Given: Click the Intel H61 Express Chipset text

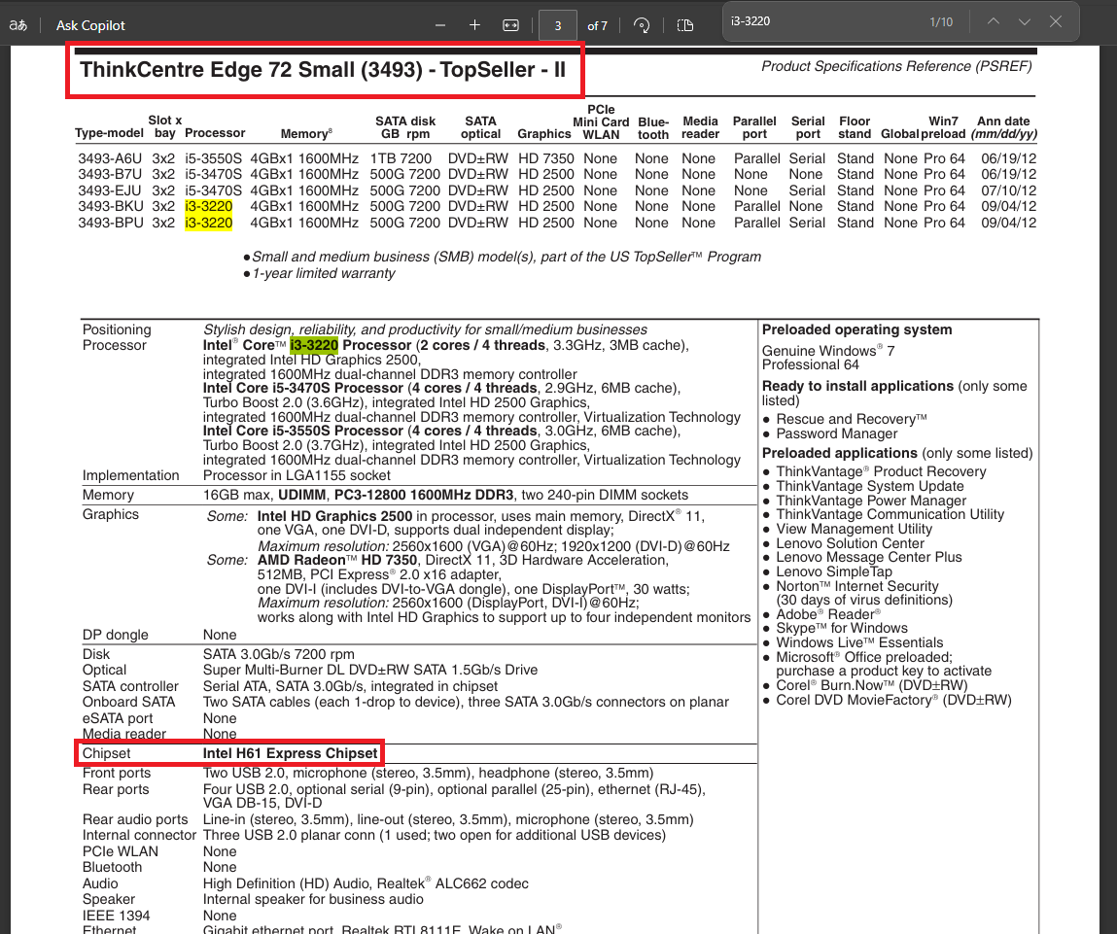Looking at the screenshot, I should coord(290,753).
